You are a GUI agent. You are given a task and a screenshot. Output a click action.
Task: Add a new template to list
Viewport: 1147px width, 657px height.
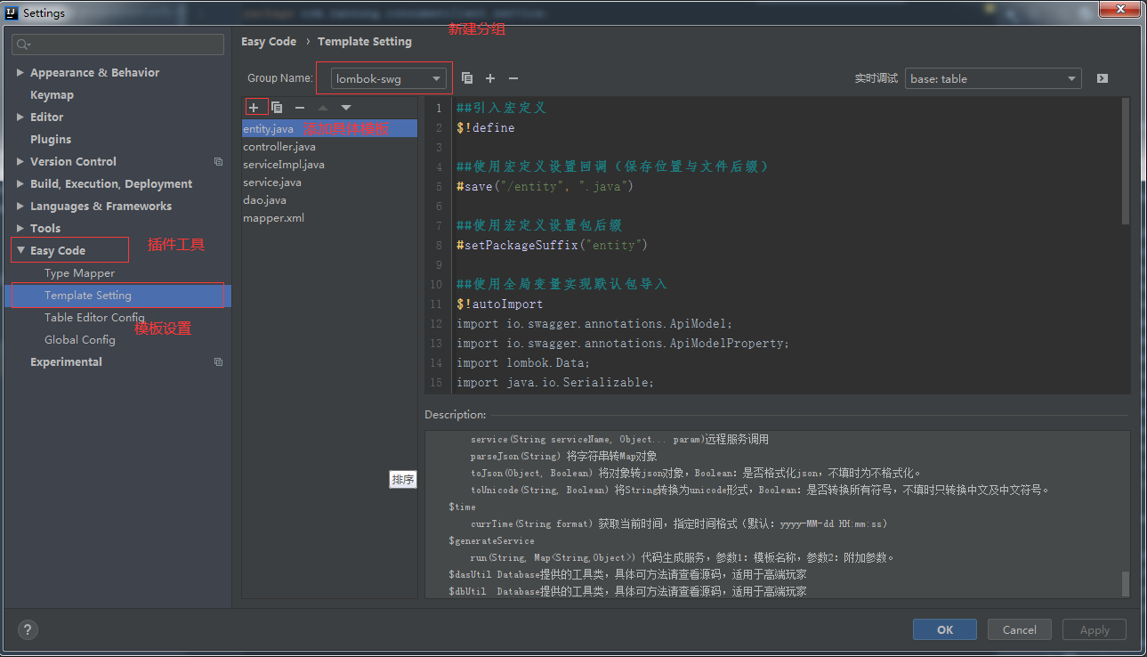[x=254, y=108]
